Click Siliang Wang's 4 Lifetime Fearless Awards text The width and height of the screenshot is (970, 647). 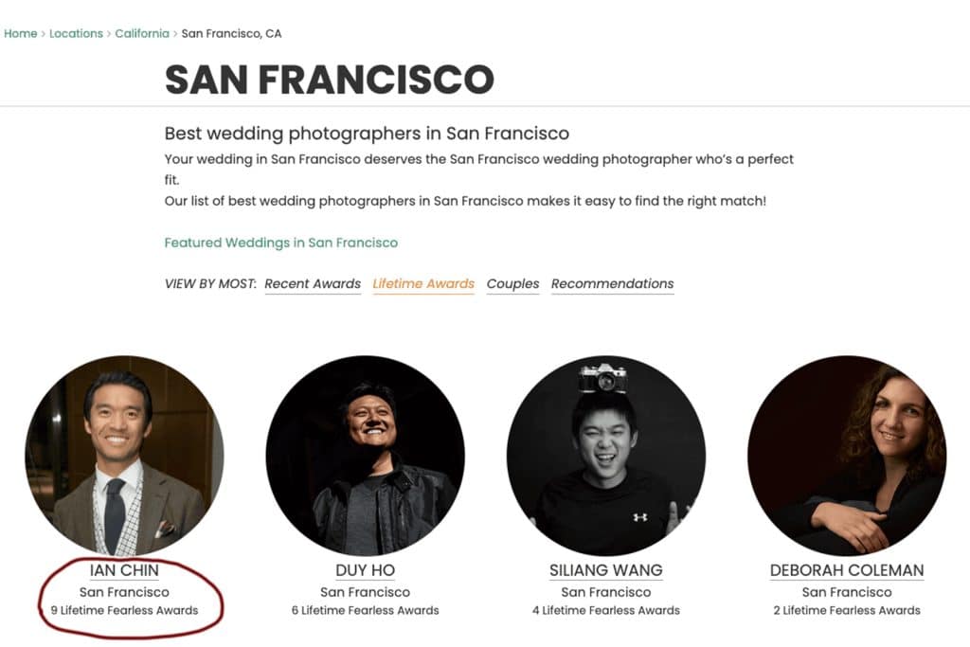click(606, 611)
